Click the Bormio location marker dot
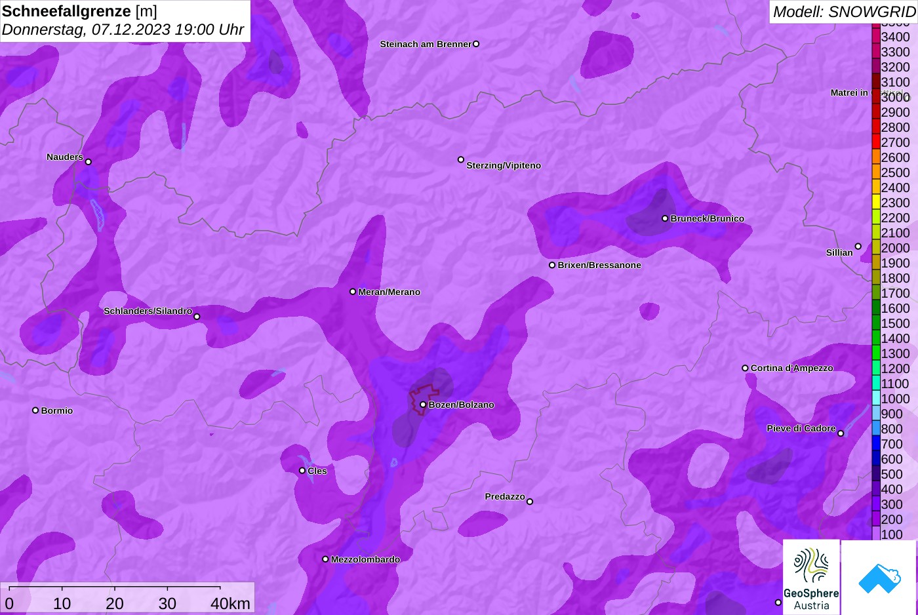Viewport: 918px width, 615px height. [x=35, y=410]
